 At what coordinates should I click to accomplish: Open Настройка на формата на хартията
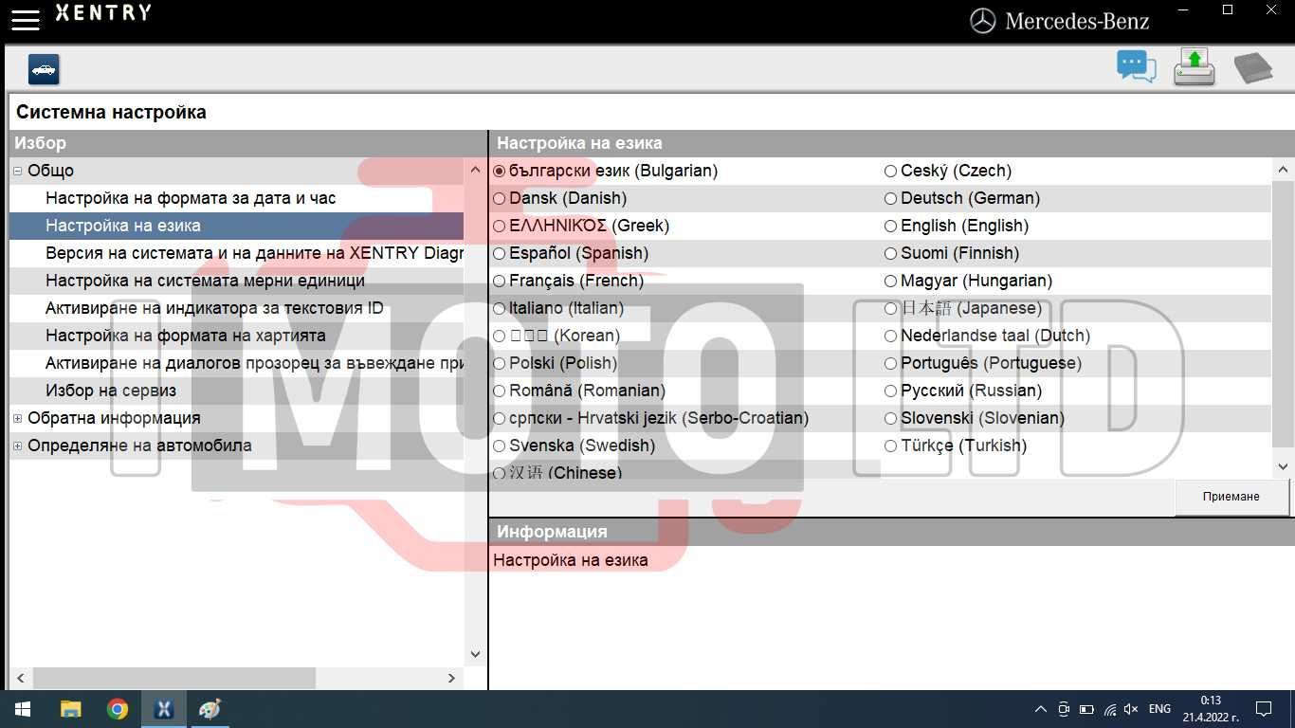186,337
